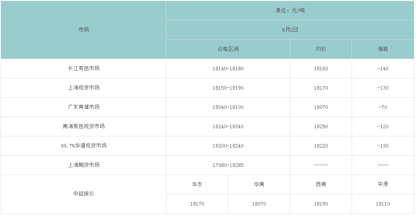Screen dimensions: 416x215
Task: Click the 市场 column header
Action: pyautogui.click(x=84, y=30)
